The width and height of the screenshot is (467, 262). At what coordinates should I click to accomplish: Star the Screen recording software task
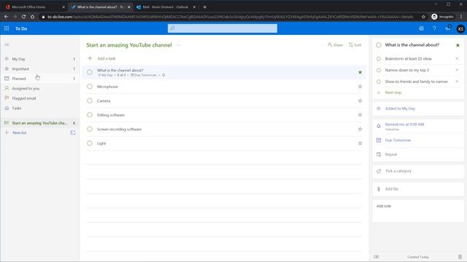click(x=360, y=129)
